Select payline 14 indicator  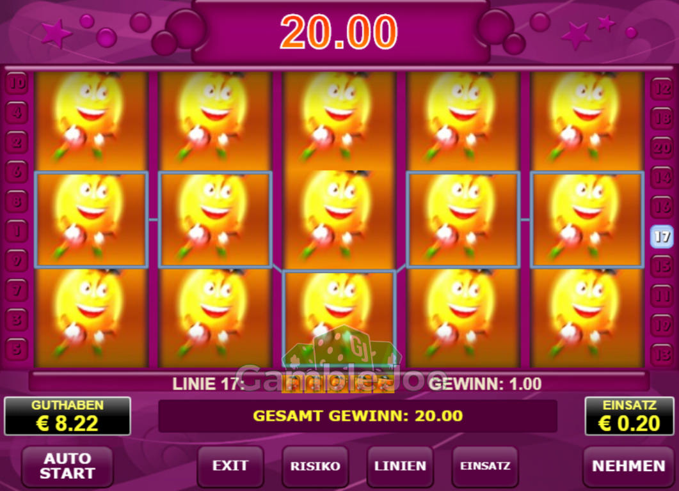662,177
